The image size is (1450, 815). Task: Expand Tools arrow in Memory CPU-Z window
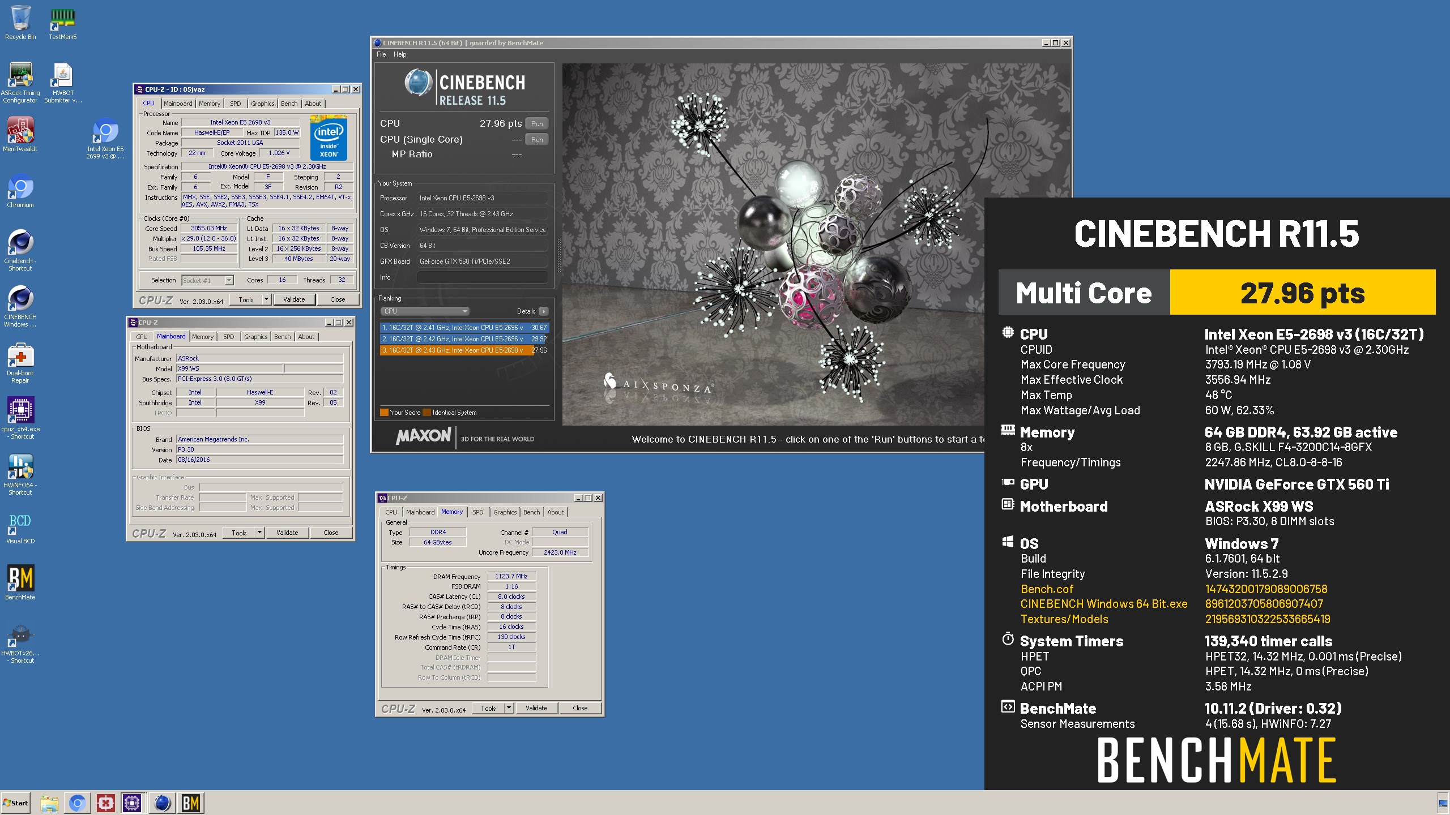click(509, 709)
